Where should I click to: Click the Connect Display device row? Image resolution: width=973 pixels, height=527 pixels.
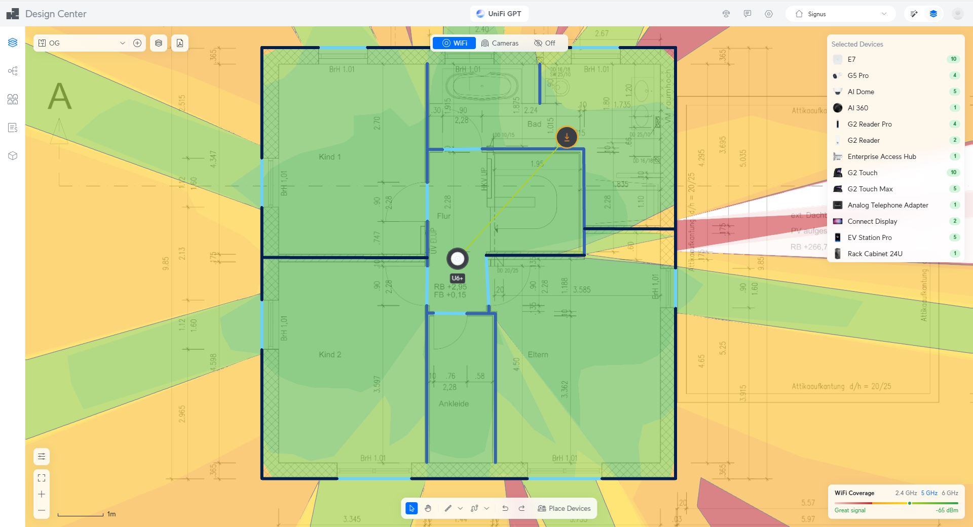click(x=895, y=221)
